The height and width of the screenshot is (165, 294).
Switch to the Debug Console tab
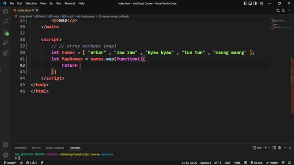coord(55,148)
